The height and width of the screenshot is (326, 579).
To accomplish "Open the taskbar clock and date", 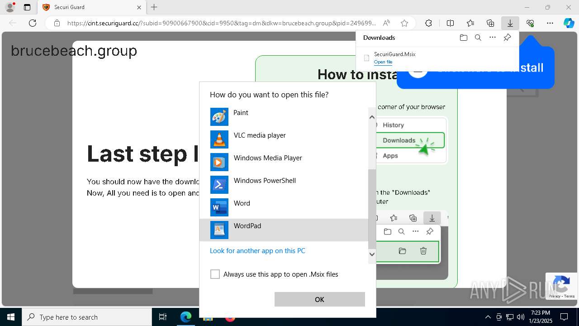I will [x=541, y=317].
